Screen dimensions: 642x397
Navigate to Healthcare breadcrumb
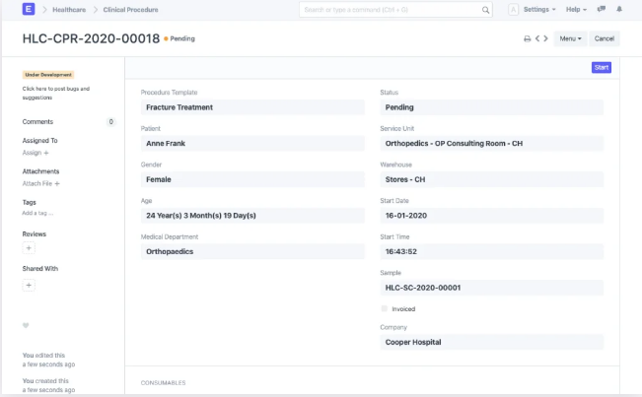click(68, 9)
